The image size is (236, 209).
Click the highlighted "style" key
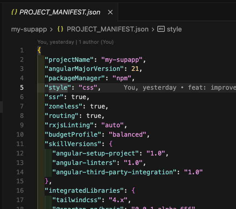tap(58, 88)
